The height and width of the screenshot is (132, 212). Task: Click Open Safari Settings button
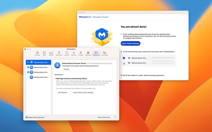[x=130, y=43]
